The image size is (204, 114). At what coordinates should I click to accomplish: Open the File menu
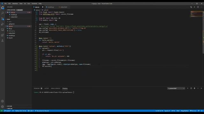click(x=5, y=3)
